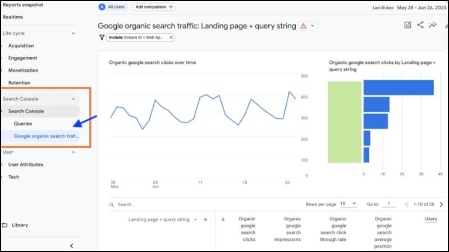449x252 pixels.
Task: Click the longest blue bar in the bar chart
Action: (398, 87)
